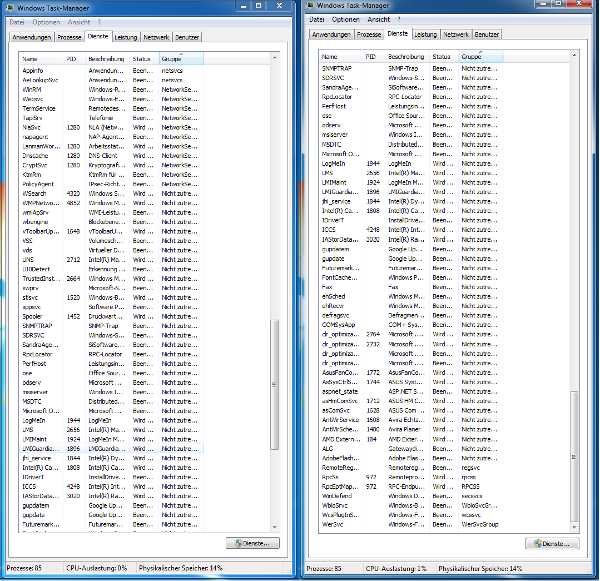Select the COMSysApp service row
Viewport: 600px width, 581px height.
pos(411,325)
